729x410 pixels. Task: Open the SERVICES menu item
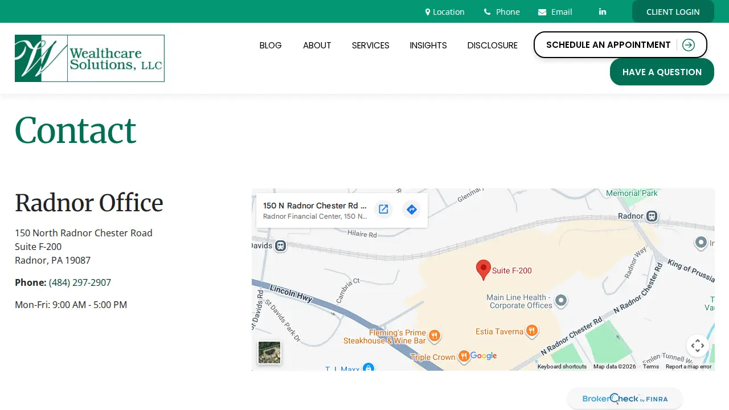pos(371,46)
